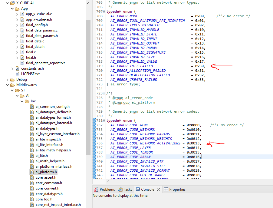Select ai_platform_interface.h file
Image resolution: width=273 pixels, height=208 pixels.
[54, 167]
